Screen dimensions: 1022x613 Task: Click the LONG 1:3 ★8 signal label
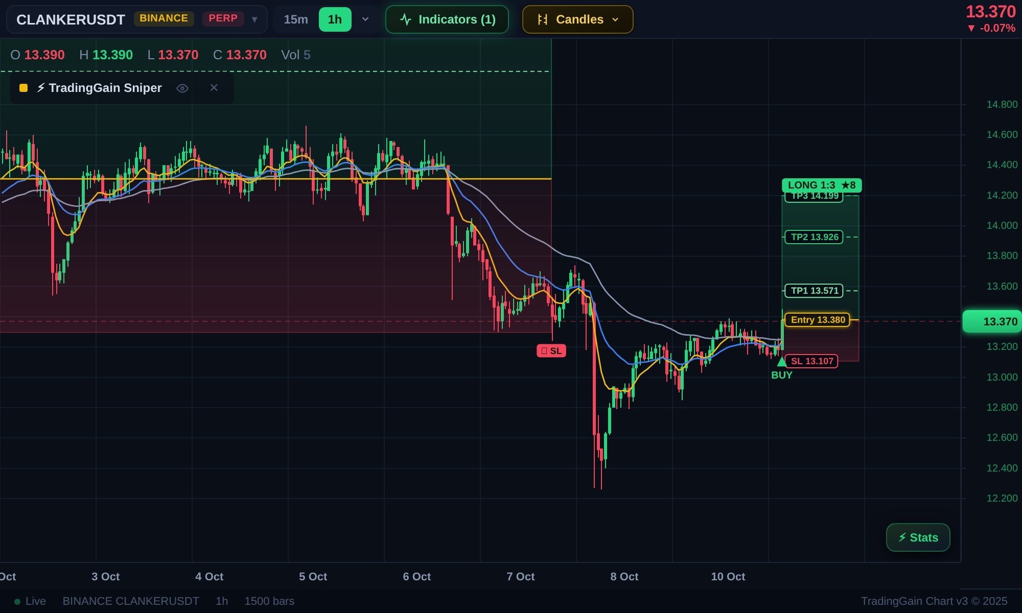point(822,185)
